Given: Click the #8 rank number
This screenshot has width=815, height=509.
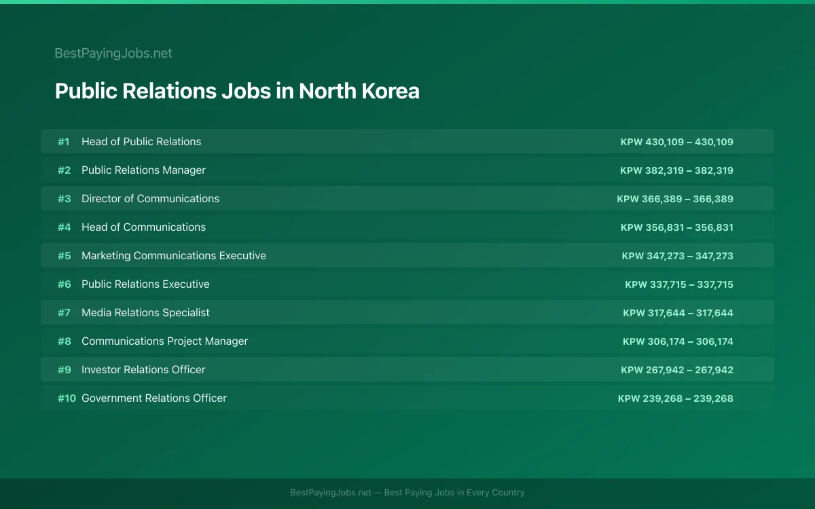Looking at the screenshot, I should coord(64,341).
